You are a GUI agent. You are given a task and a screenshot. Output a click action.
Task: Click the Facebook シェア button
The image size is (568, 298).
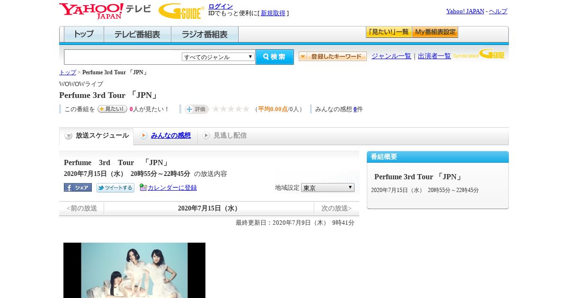click(78, 187)
